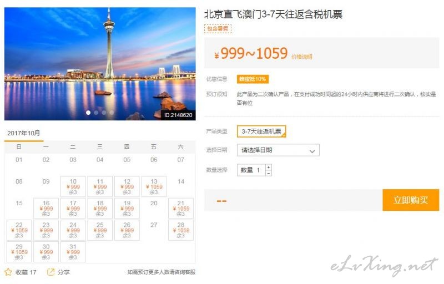Image resolution: width=444 pixels, height=284 pixels.
Task: Select October 31 priced ¥999
Action: [x=73, y=252]
